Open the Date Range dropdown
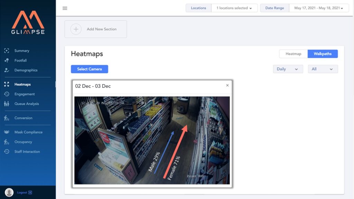 pos(319,8)
